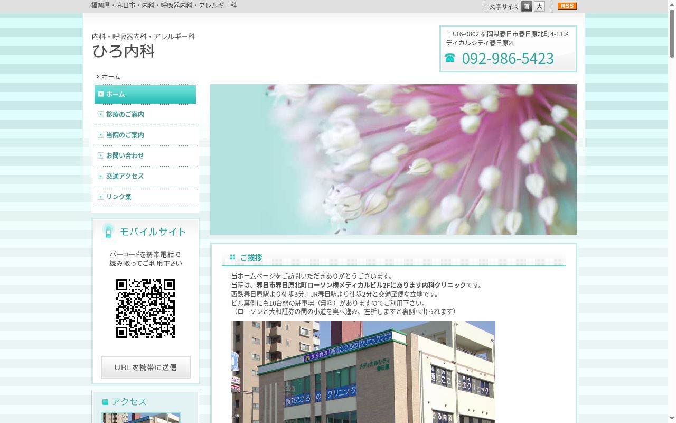Click the ホーム breadcrumb link
Screen dimensions: 676x423
(111, 77)
